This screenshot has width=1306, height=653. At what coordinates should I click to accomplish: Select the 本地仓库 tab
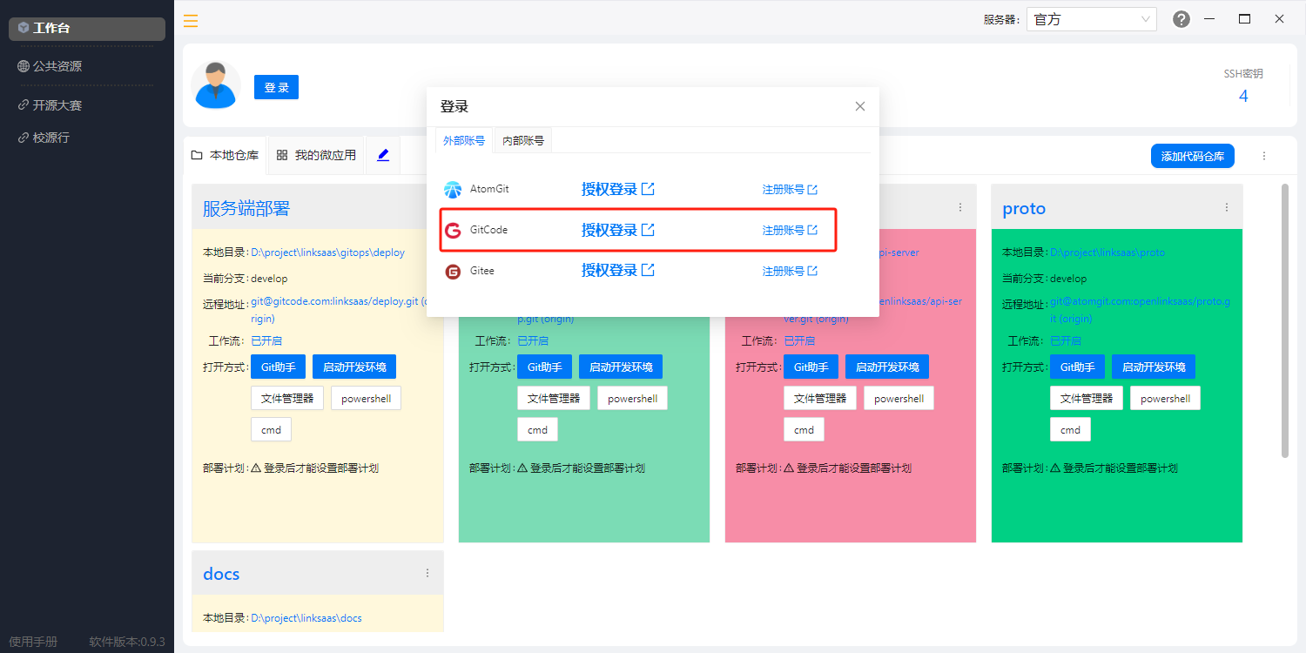(226, 155)
